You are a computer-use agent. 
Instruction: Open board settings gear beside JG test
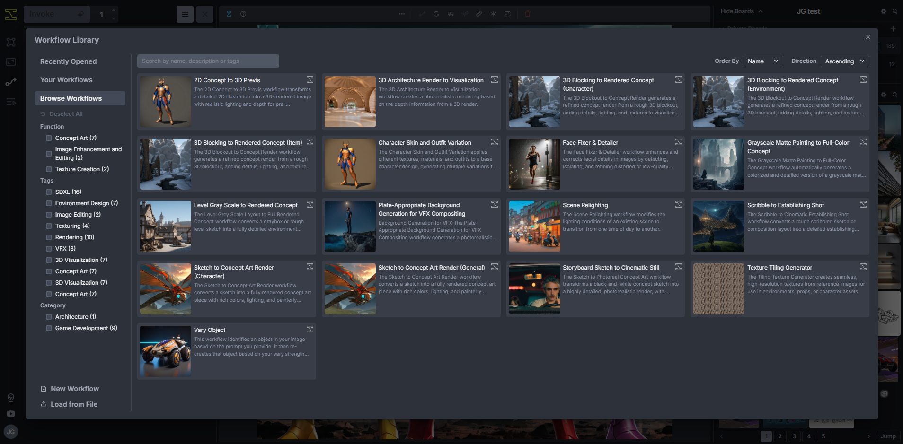pyautogui.click(x=883, y=11)
